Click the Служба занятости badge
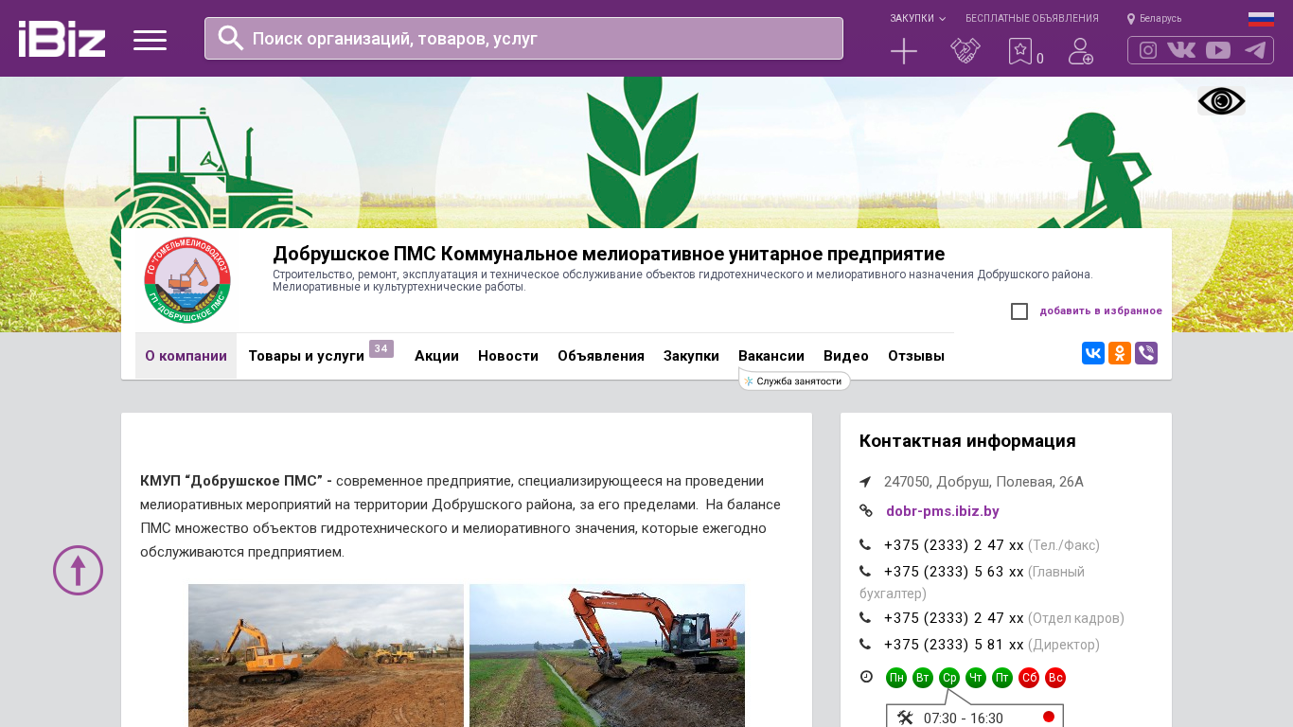Image resolution: width=1293 pixels, height=727 pixels. (794, 381)
